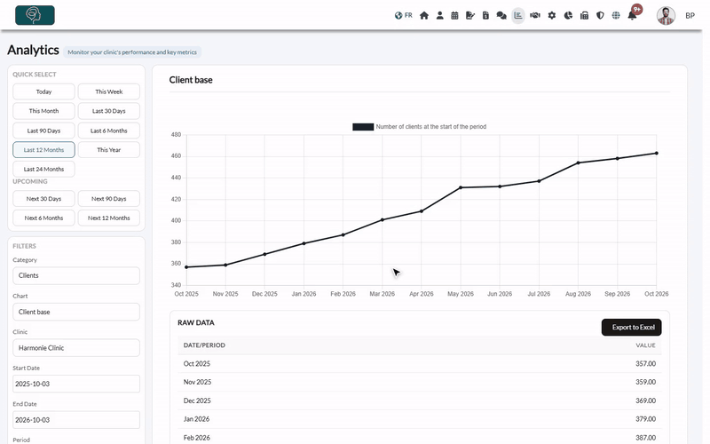Click the handshake partners icon
710x444 pixels.
(x=535, y=15)
